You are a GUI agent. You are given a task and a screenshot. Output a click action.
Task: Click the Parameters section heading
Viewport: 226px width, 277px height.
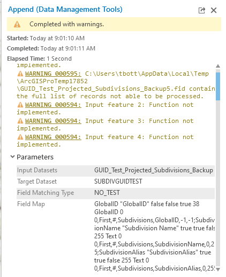pyautogui.click(x=35, y=157)
